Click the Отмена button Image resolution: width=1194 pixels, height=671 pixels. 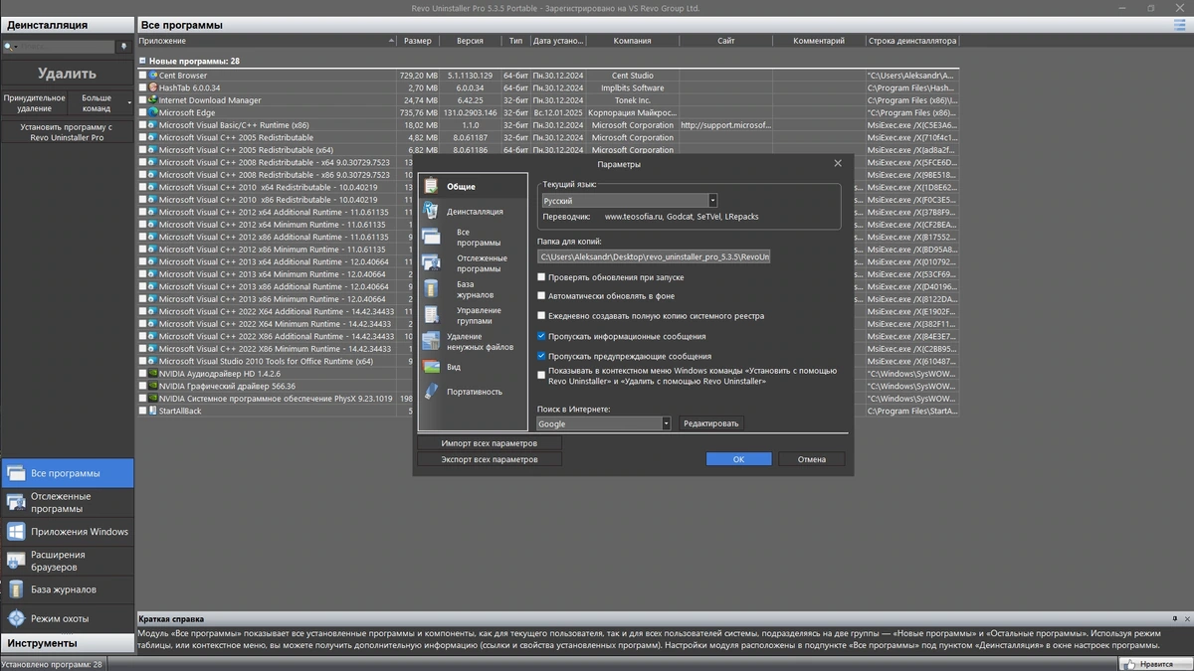[x=811, y=459]
